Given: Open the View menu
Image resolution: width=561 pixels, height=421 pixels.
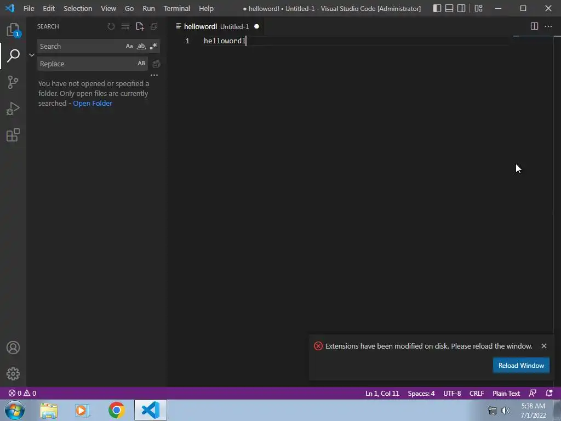Looking at the screenshot, I should click(x=108, y=8).
